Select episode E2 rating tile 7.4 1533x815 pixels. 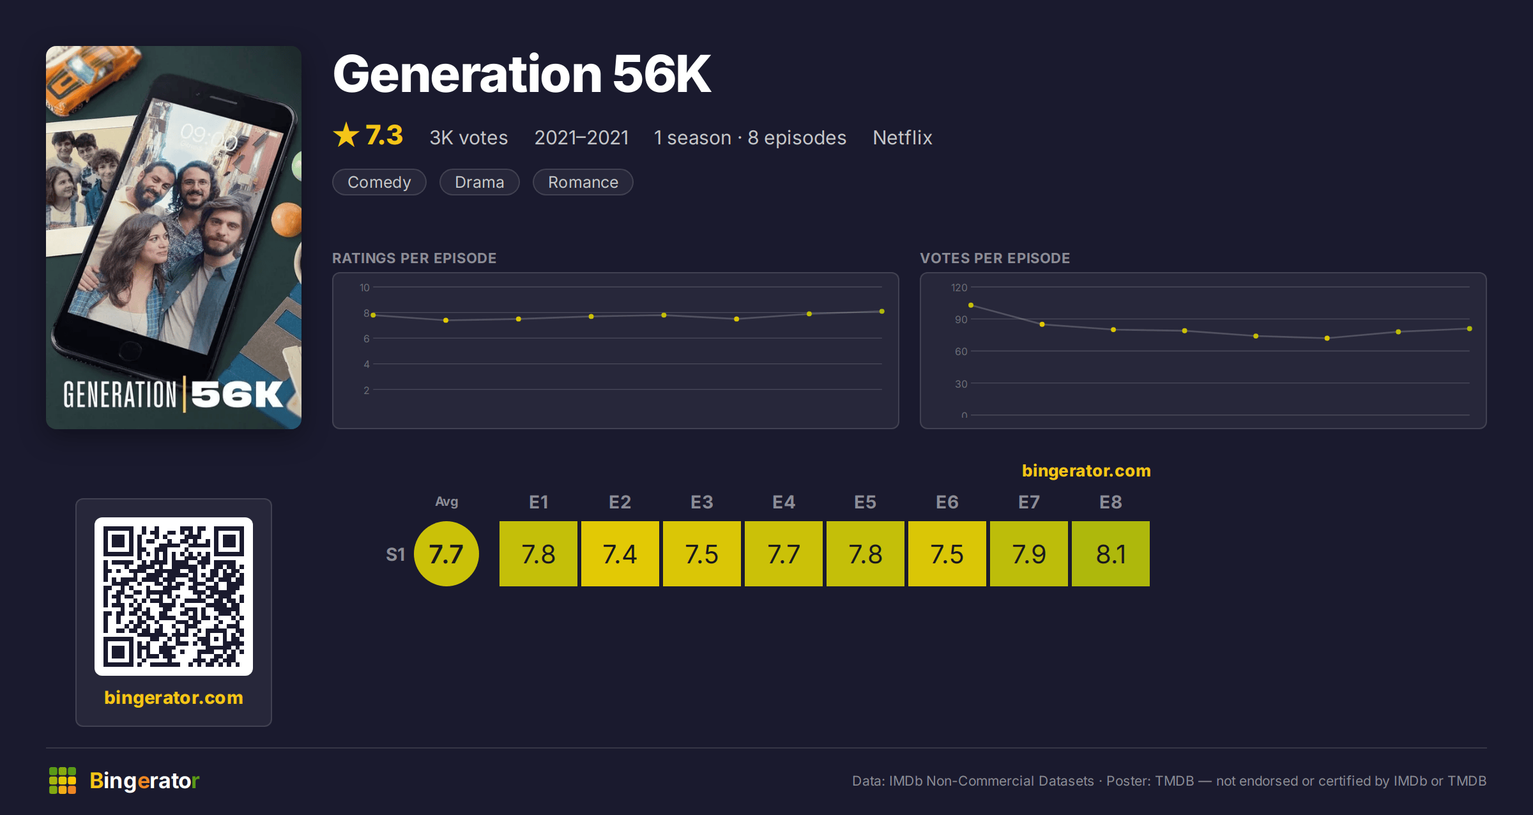coord(620,554)
